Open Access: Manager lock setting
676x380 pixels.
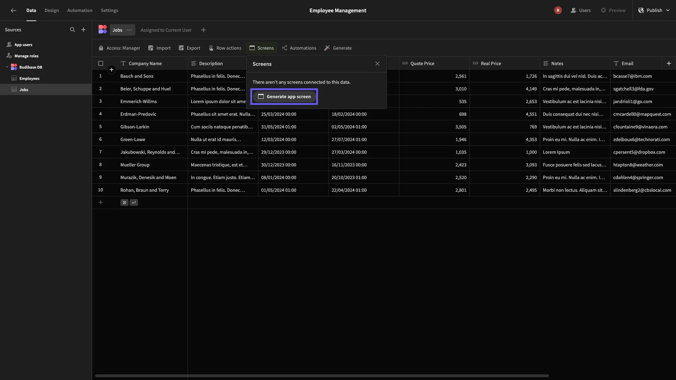pyautogui.click(x=119, y=48)
